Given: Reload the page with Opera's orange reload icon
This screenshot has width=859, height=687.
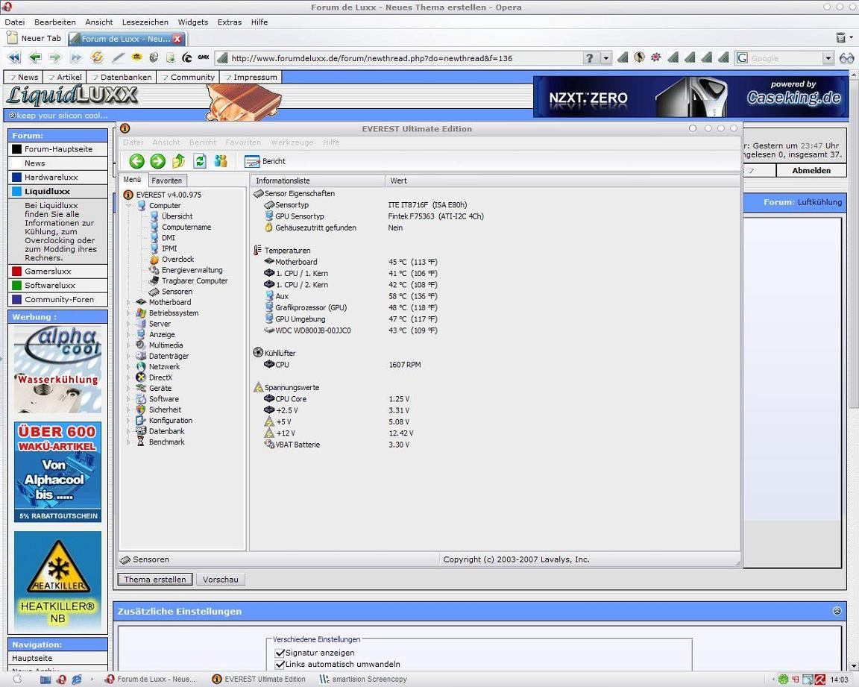Looking at the screenshot, I should pyautogui.click(x=98, y=57).
